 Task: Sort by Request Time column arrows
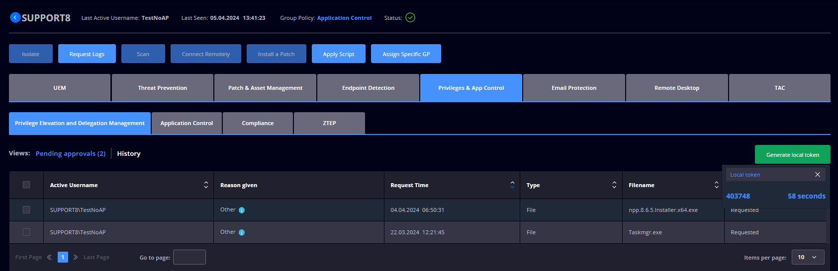pyautogui.click(x=512, y=185)
